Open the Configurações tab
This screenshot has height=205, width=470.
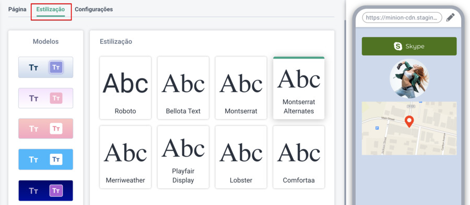pyautogui.click(x=94, y=9)
